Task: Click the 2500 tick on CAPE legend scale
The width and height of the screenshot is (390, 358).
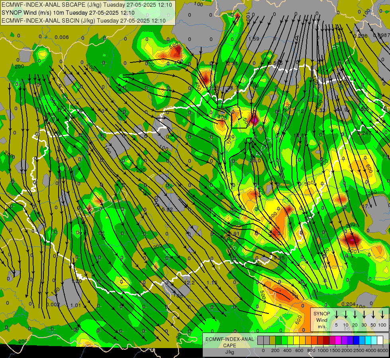Action: (359, 350)
